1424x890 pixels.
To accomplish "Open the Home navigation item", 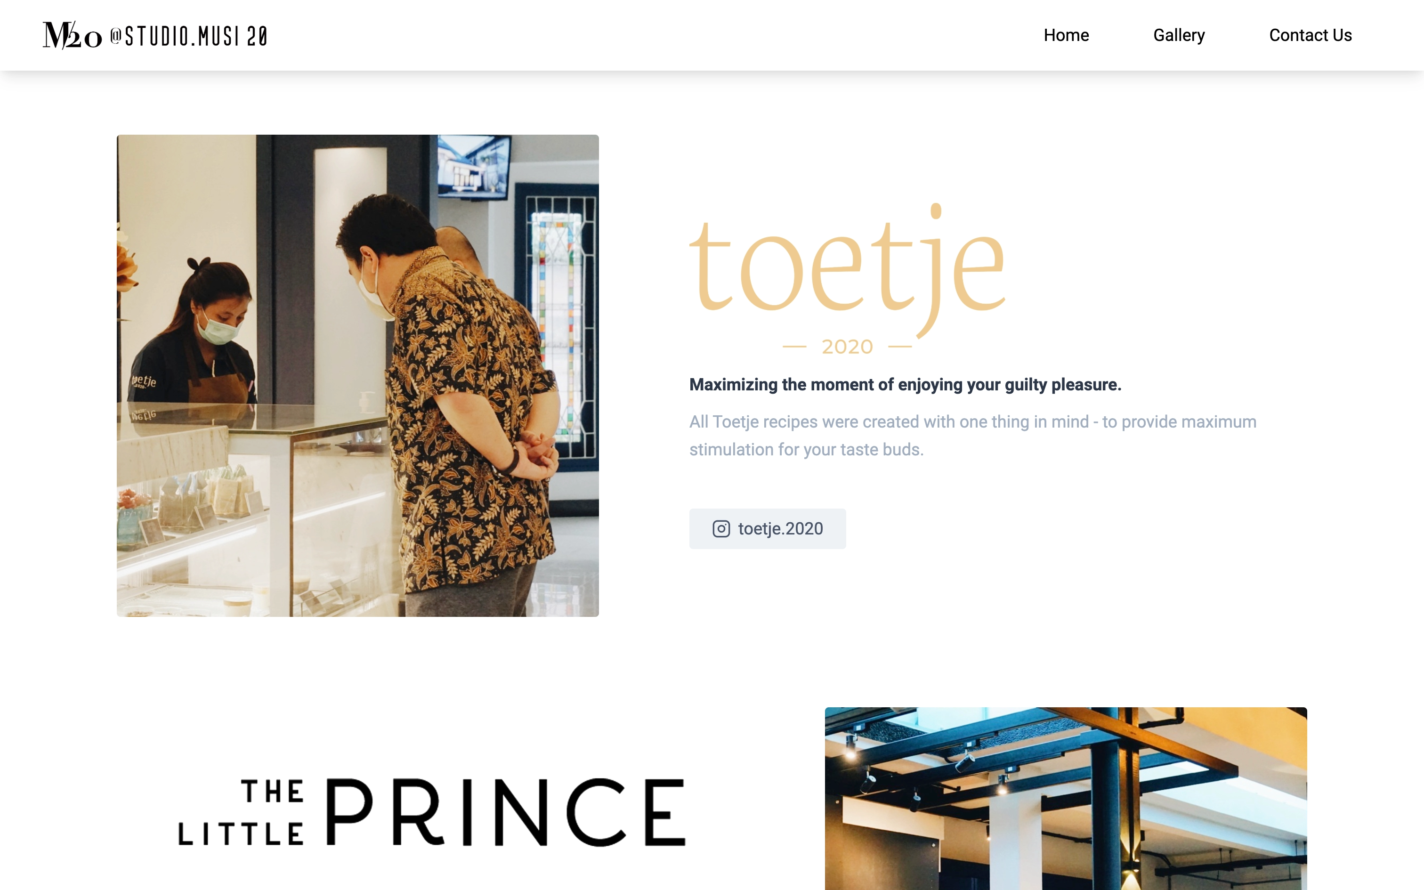I will pos(1066,35).
